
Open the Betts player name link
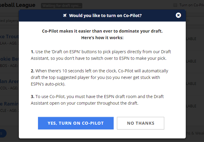tap(9, 59)
